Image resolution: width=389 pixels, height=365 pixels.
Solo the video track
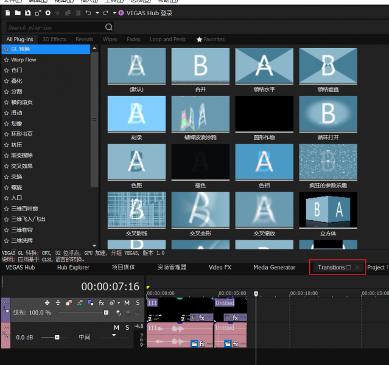tap(138, 302)
